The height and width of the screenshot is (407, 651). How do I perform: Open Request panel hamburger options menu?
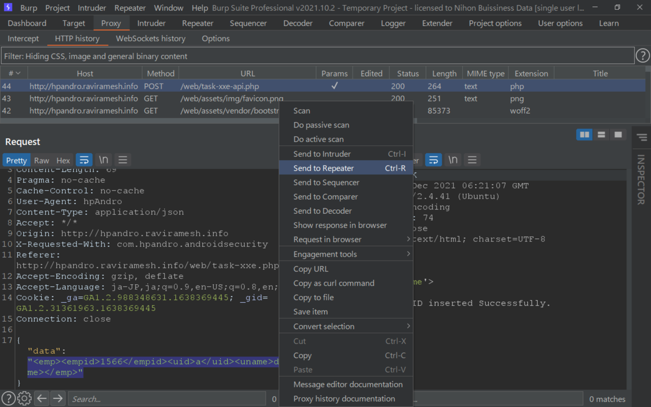coord(123,160)
